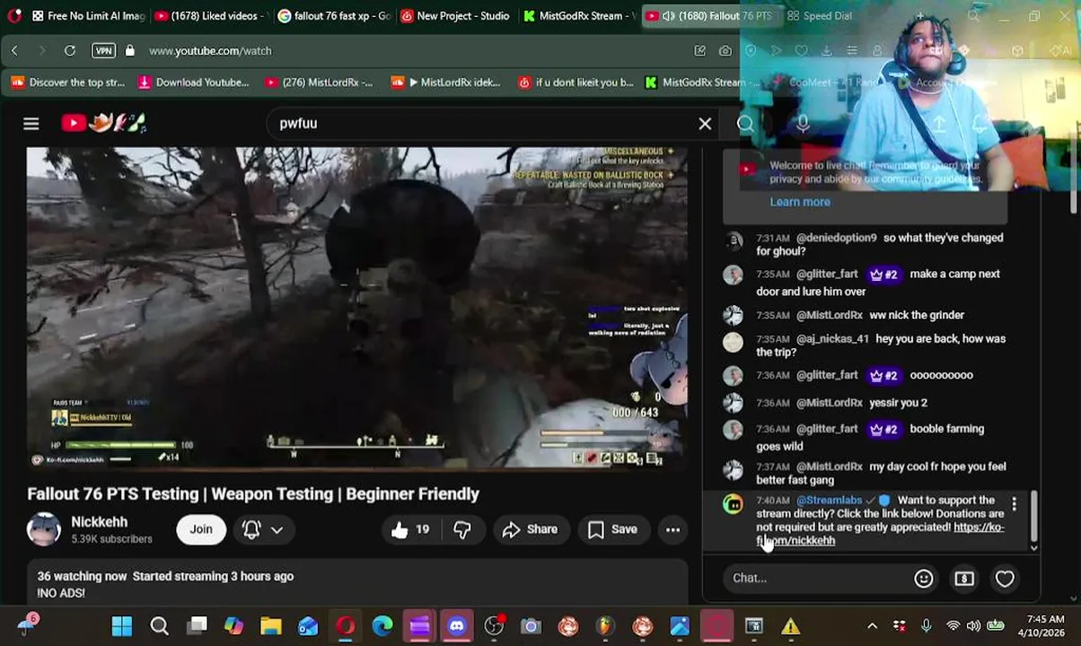The height and width of the screenshot is (646, 1081).
Task: Open the MistLordRx idek... bookmark
Action: point(445,83)
